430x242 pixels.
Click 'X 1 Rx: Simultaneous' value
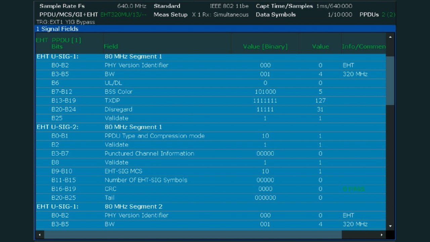point(220,15)
